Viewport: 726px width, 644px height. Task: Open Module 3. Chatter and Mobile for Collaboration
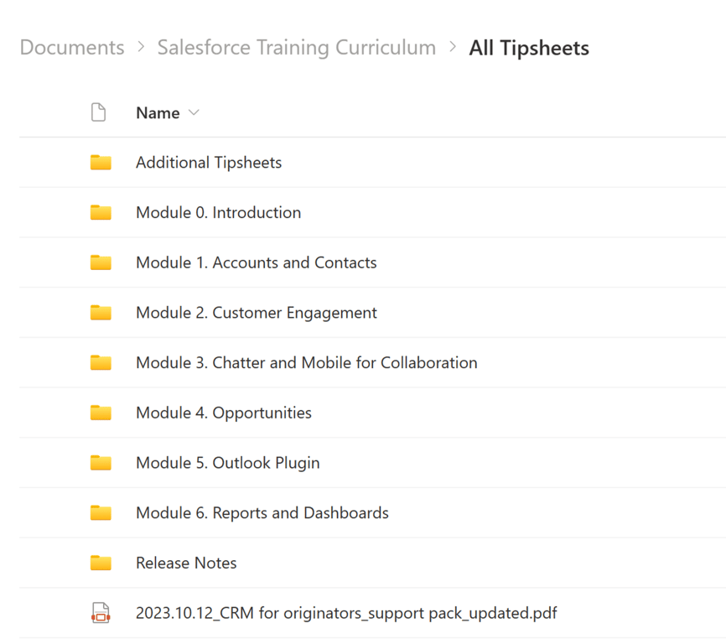click(307, 362)
